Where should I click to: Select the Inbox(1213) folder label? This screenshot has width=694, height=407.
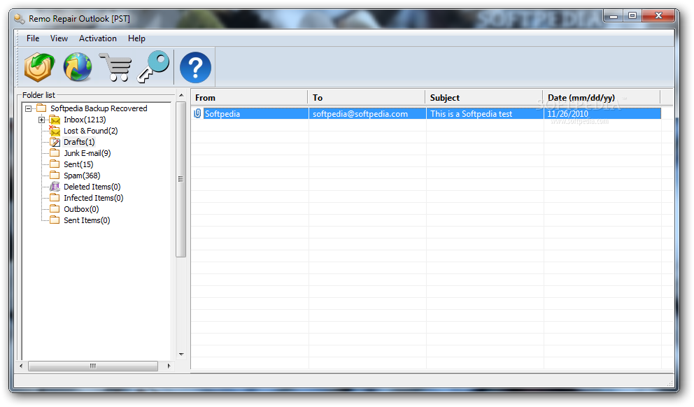(85, 120)
